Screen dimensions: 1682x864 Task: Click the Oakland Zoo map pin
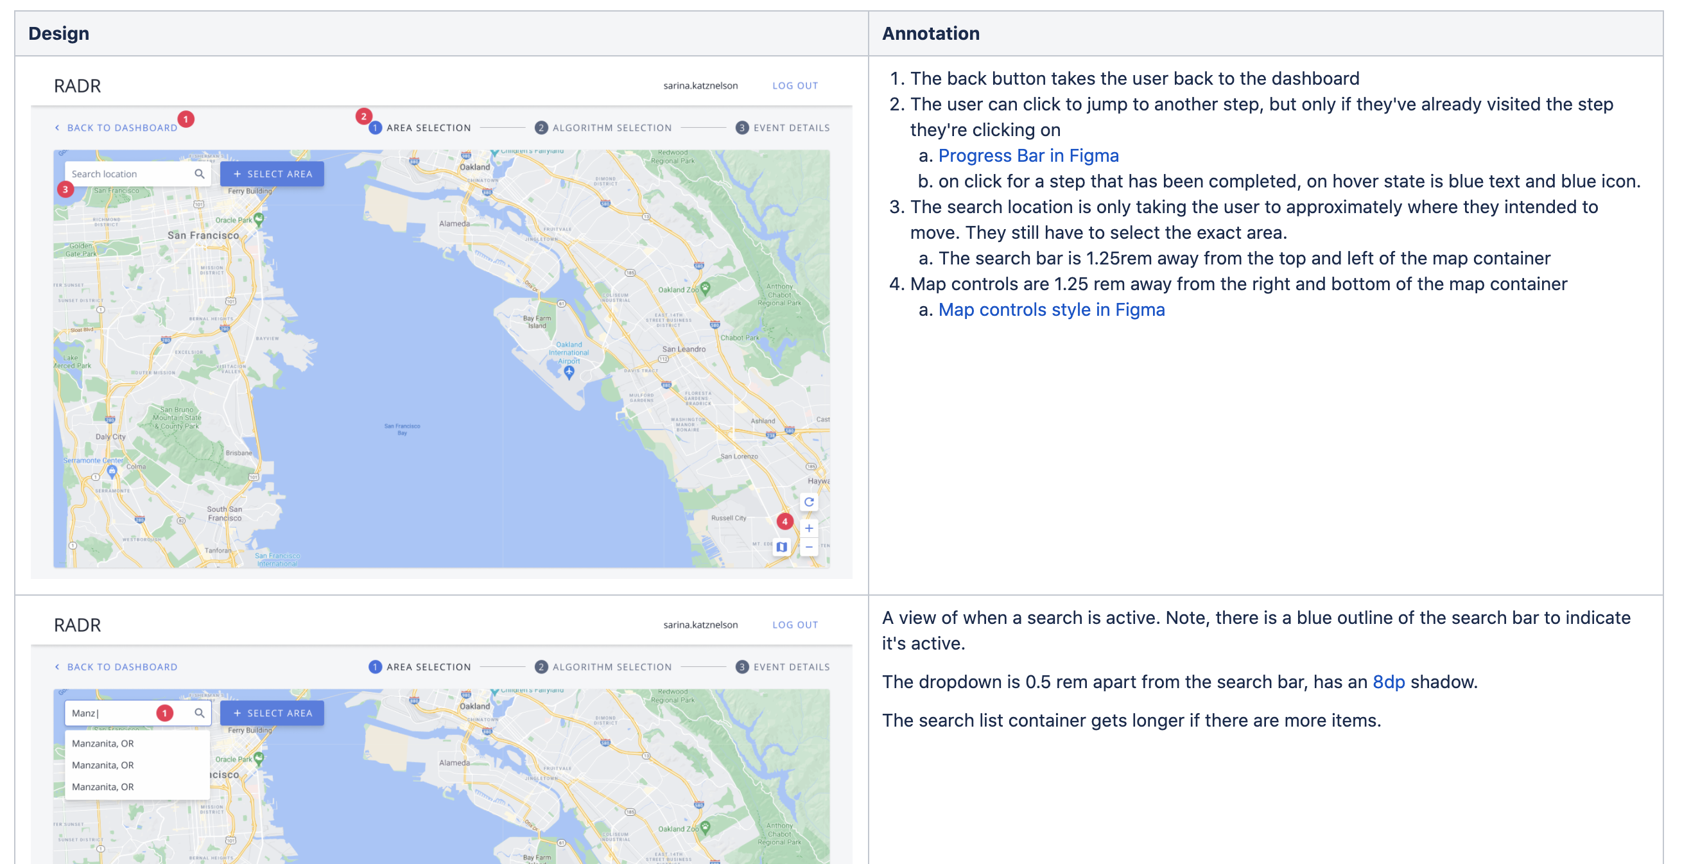coord(704,288)
